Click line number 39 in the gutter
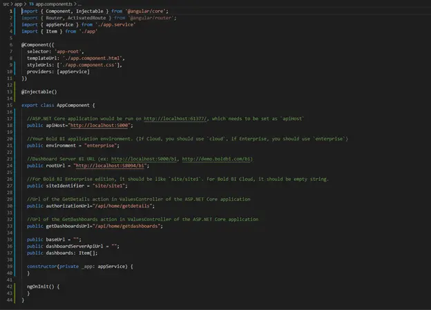 [10, 267]
